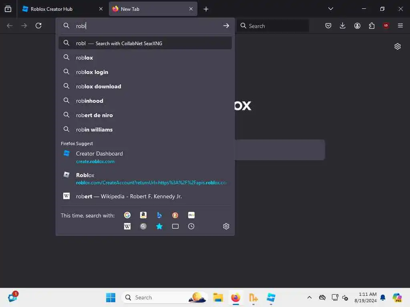The width and height of the screenshot is (410, 307).
Task: Go back with the back arrow
Action: click(10, 26)
